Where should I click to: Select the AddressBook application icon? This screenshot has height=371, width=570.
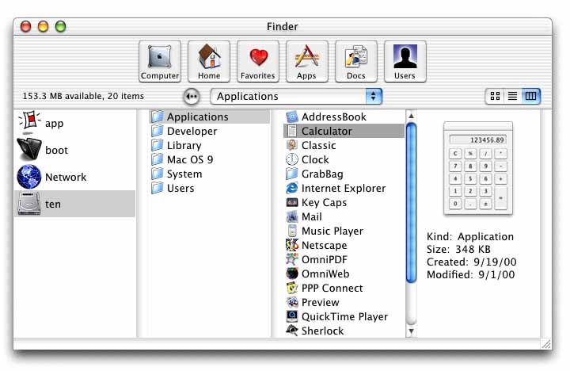[x=292, y=117]
